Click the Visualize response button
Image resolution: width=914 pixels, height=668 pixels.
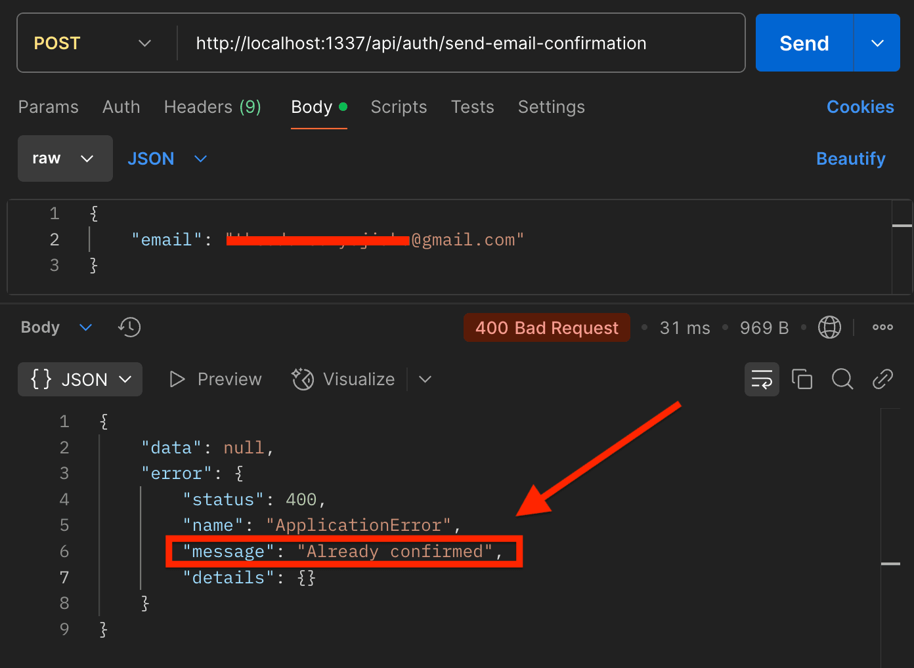(343, 379)
